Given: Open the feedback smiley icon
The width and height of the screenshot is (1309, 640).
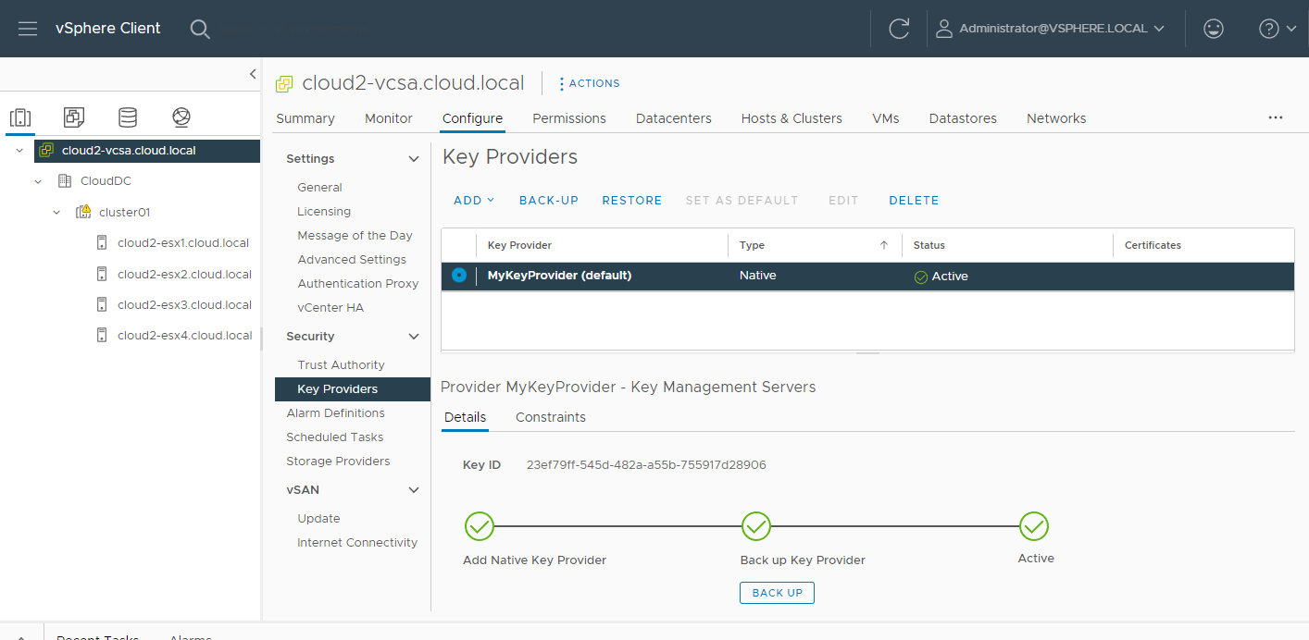Looking at the screenshot, I should click(1213, 29).
